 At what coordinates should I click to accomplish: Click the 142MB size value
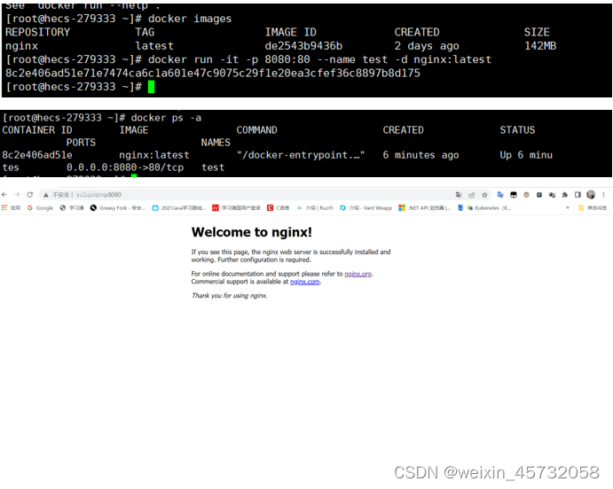(540, 46)
